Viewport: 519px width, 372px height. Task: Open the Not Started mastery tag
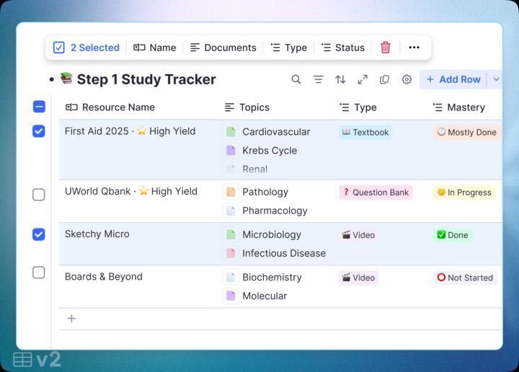(x=466, y=278)
